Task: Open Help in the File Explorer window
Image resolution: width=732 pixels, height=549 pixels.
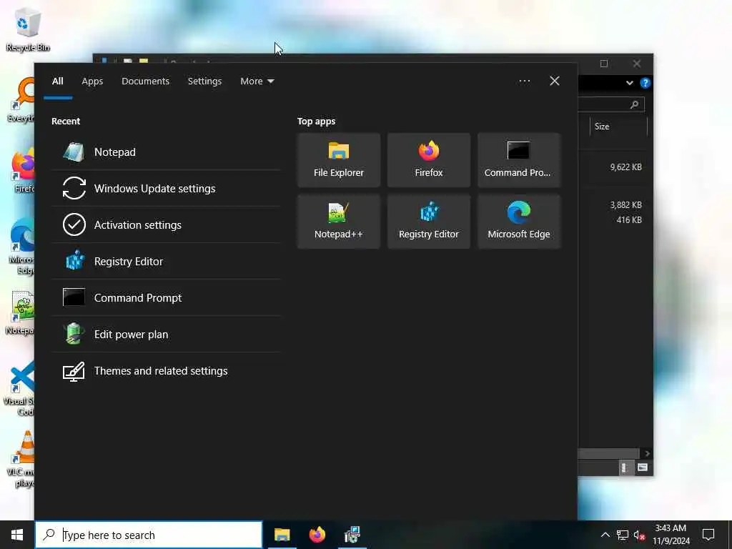Action: click(646, 83)
